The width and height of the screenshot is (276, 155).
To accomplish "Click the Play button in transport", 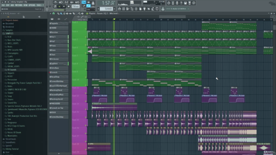I will [x=60, y=6].
